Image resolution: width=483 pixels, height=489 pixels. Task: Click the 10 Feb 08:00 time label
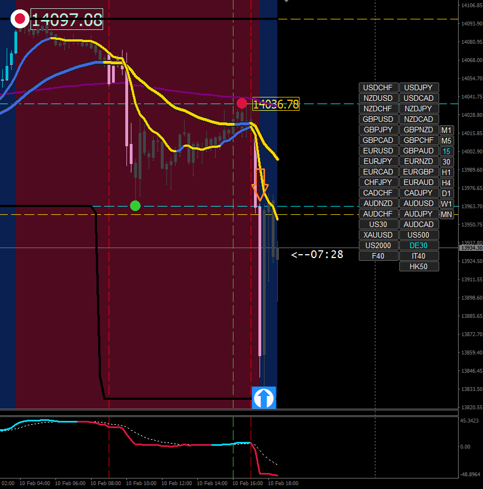105,483
